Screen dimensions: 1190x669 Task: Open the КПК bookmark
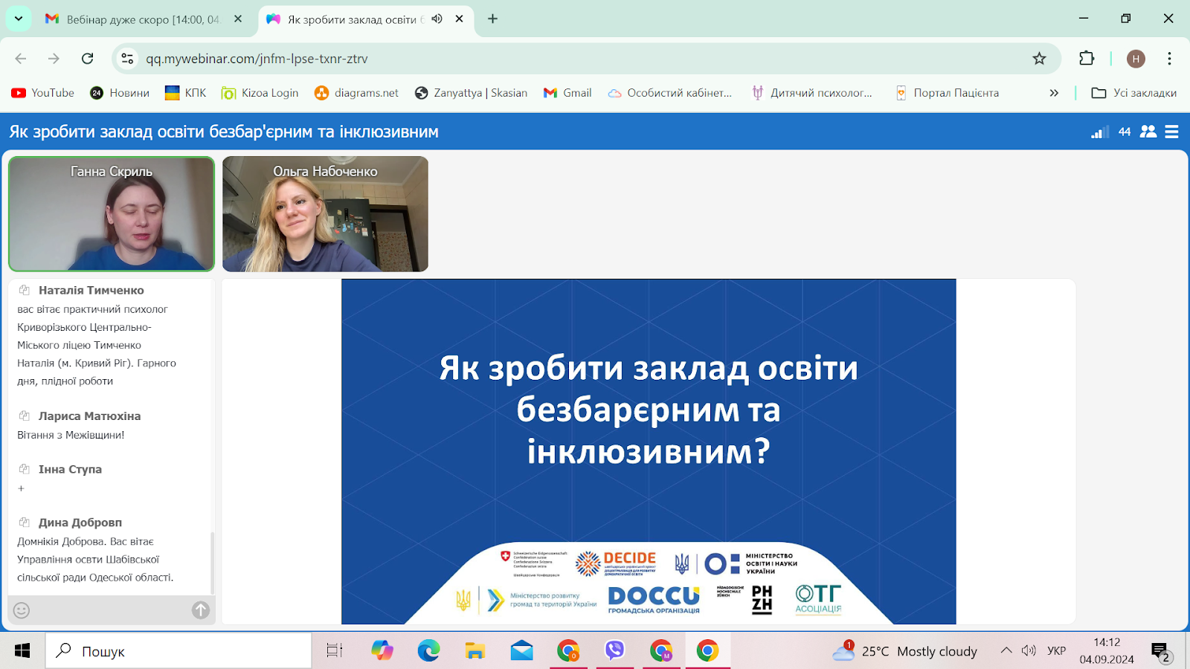pyautogui.click(x=185, y=93)
